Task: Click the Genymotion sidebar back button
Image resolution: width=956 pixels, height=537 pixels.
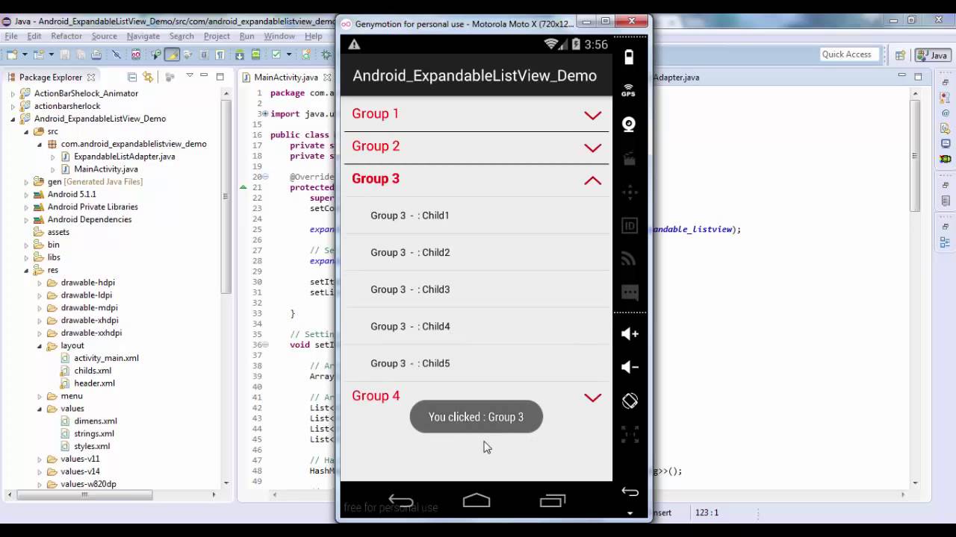Action: point(630,492)
